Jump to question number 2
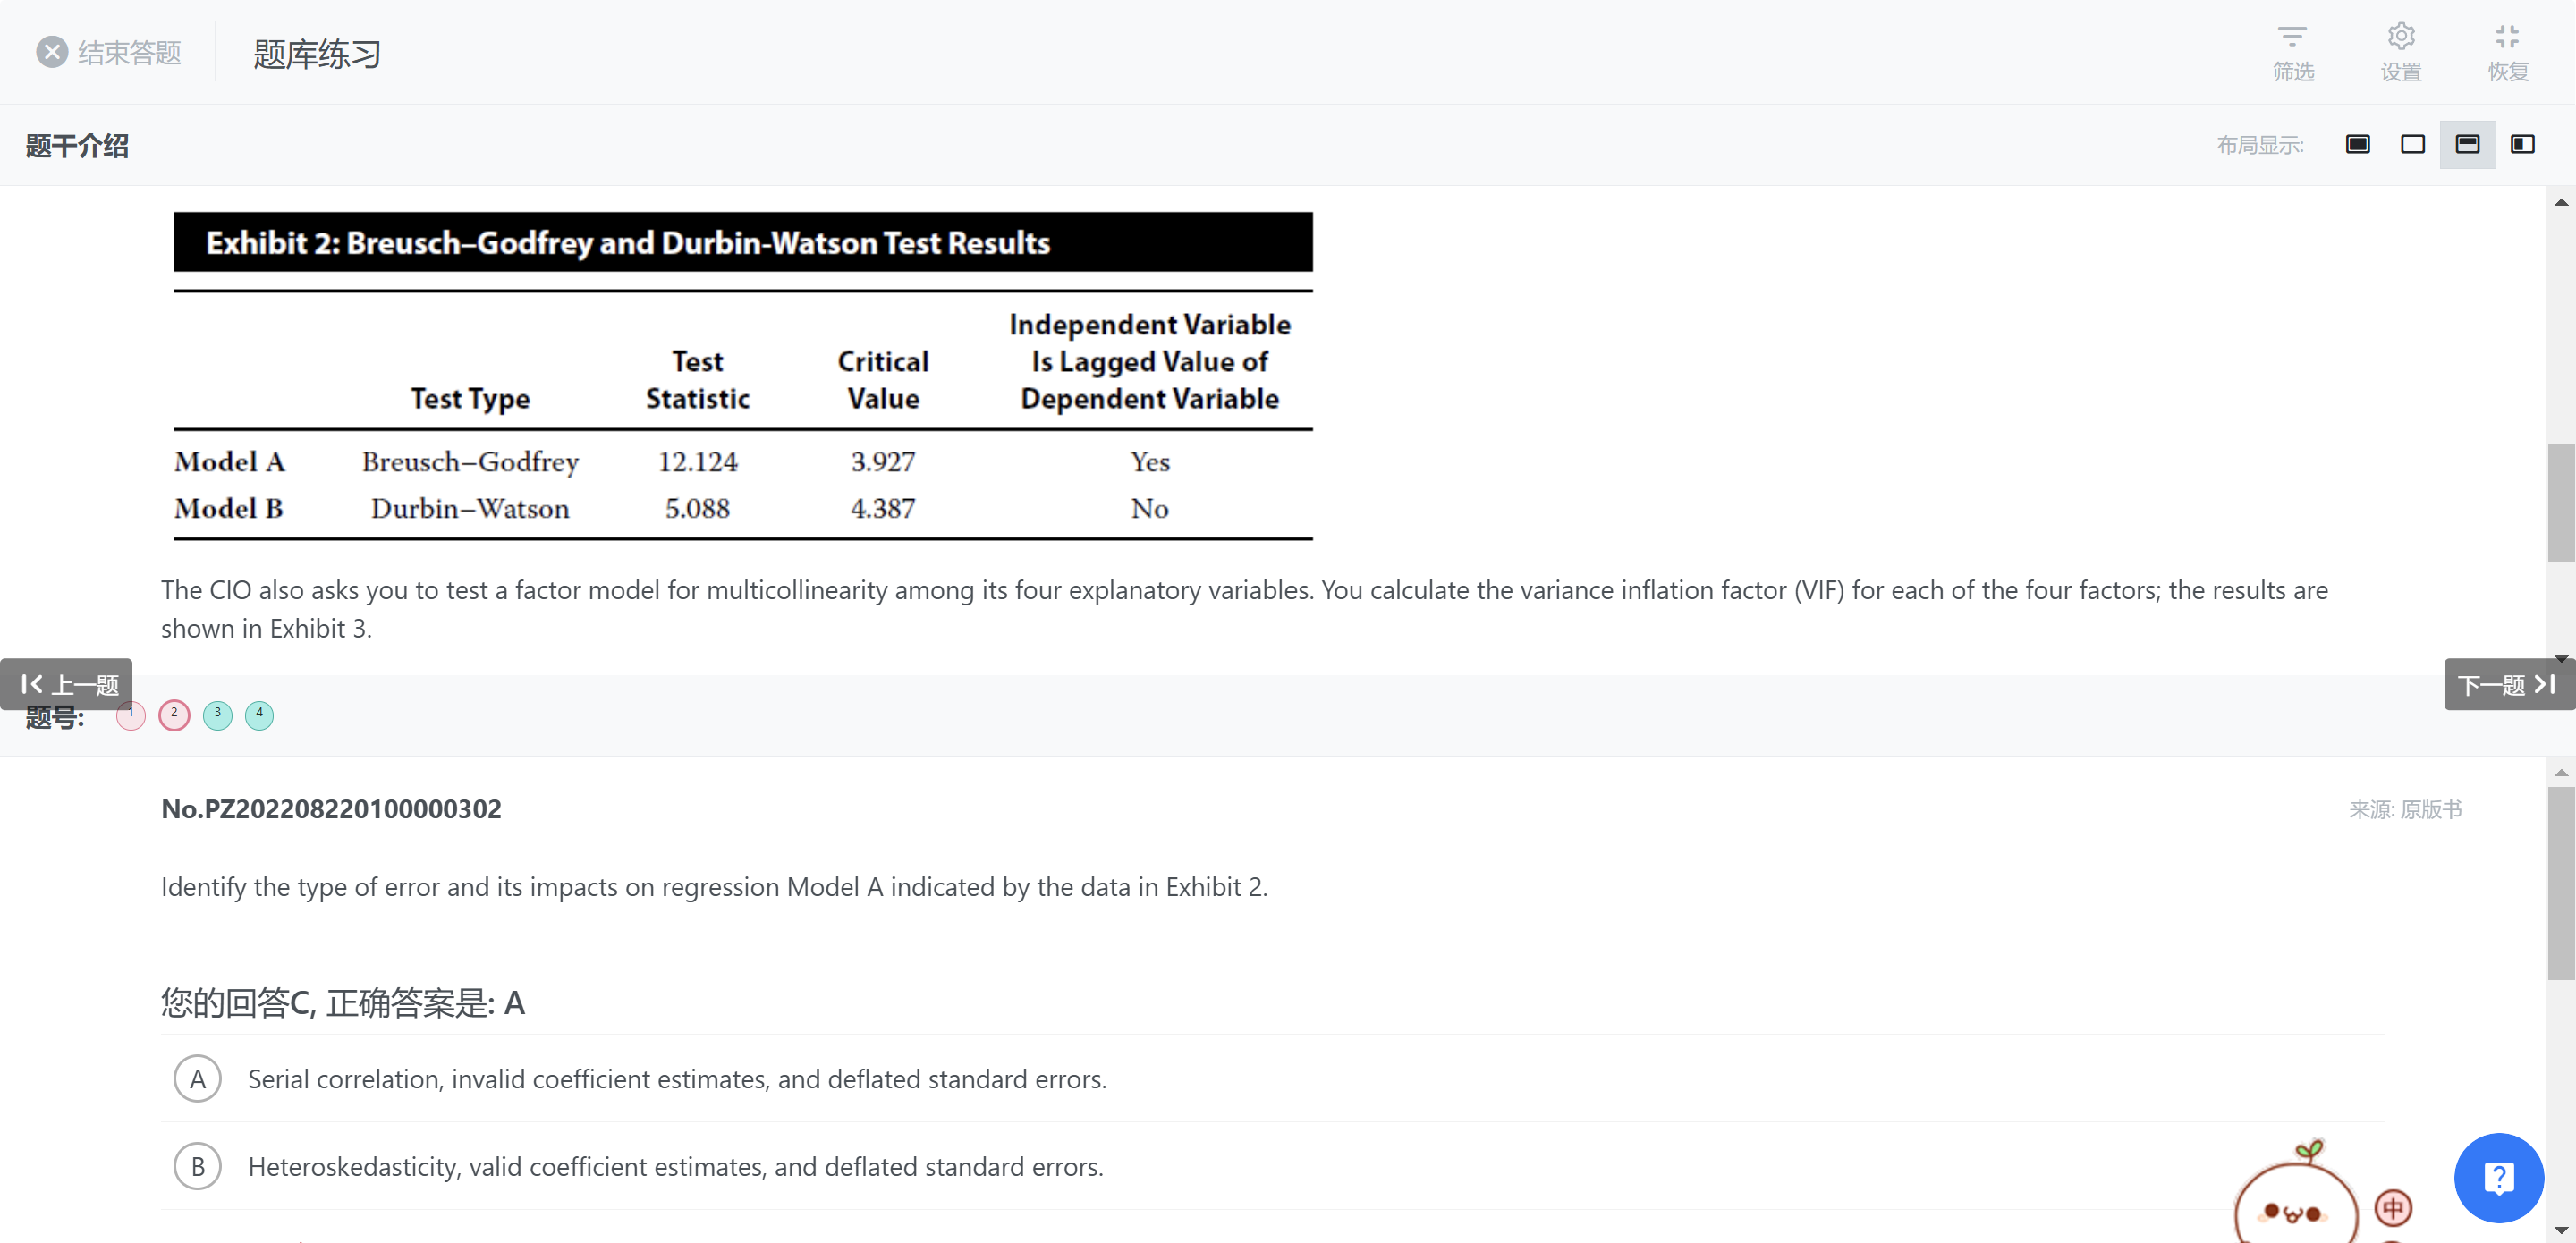This screenshot has height=1243, width=2576. pos(174,715)
